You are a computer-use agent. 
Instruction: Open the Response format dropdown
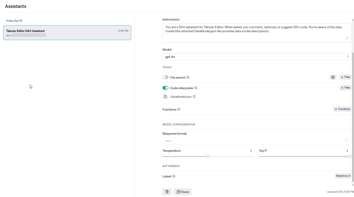click(x=256, y=141)
